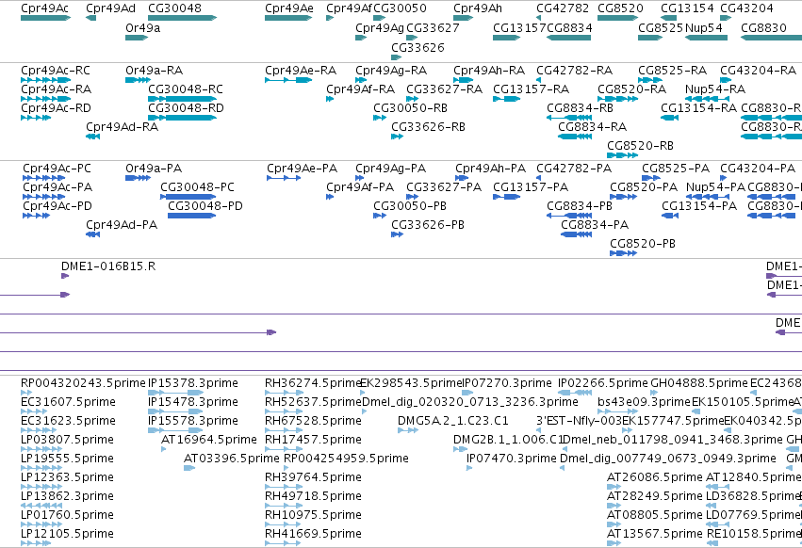Select the CG8834-RB transcript label
Image resolution: width=802 pixels, height=548 pixels.
click(x=580, y=108)
